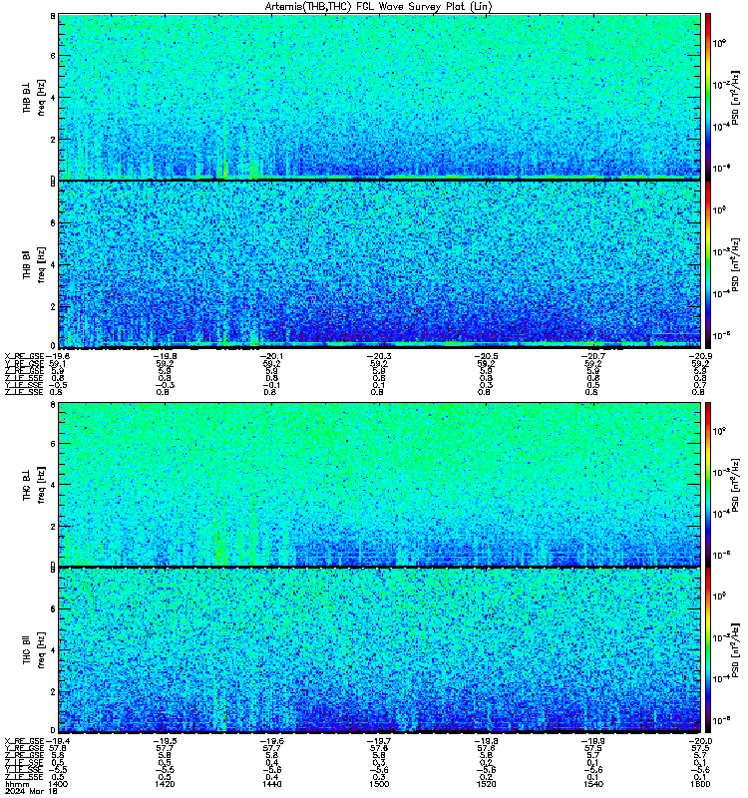Click the 'THC B⊥ freq [Hz]' axis label

point(34,484)
